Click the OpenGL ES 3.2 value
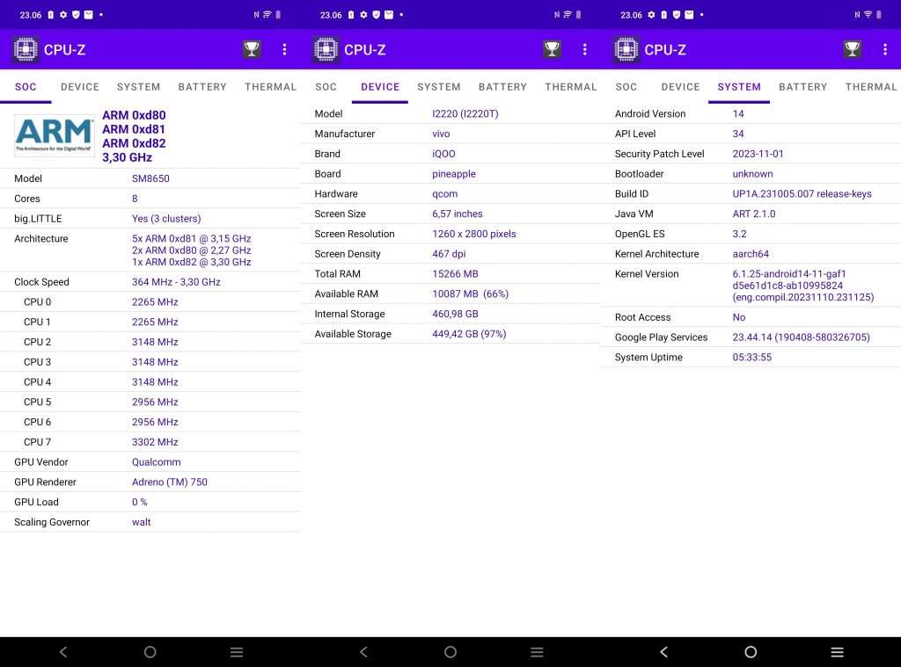Image resolution: width=901 pixels, height=667 pixels. [739, 234]
